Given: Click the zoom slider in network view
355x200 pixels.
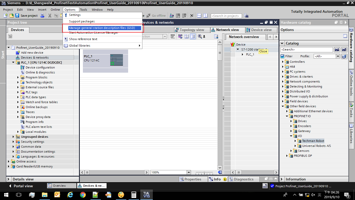Looking at the screenshot, I should (x=205, y=172).
